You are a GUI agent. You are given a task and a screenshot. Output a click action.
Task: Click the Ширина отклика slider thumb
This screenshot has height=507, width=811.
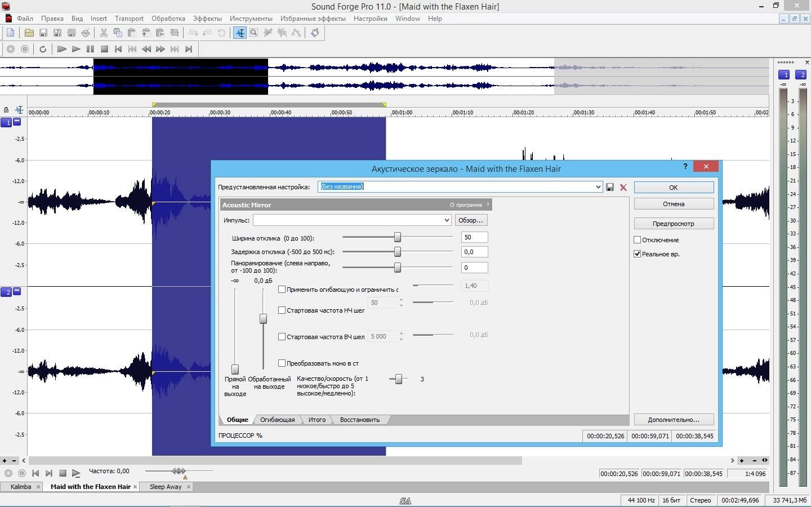pyautogui.click(x=398, y=237)
